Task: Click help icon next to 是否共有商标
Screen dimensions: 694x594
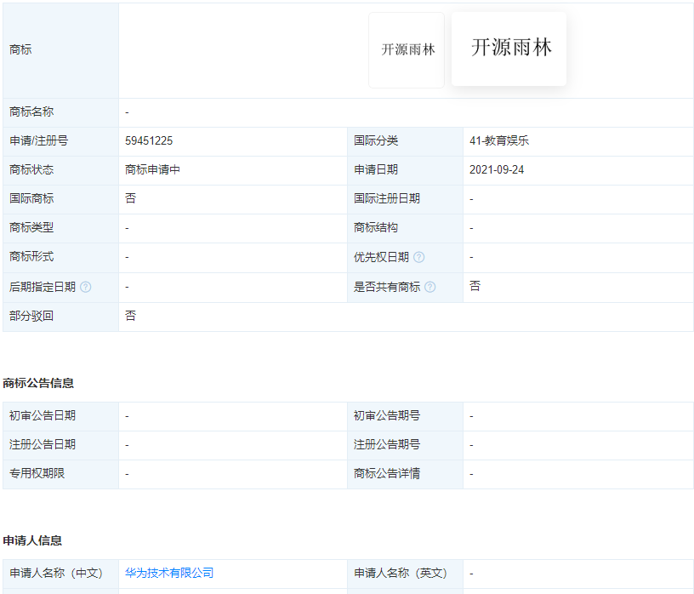Action: [x=429, y=287]
